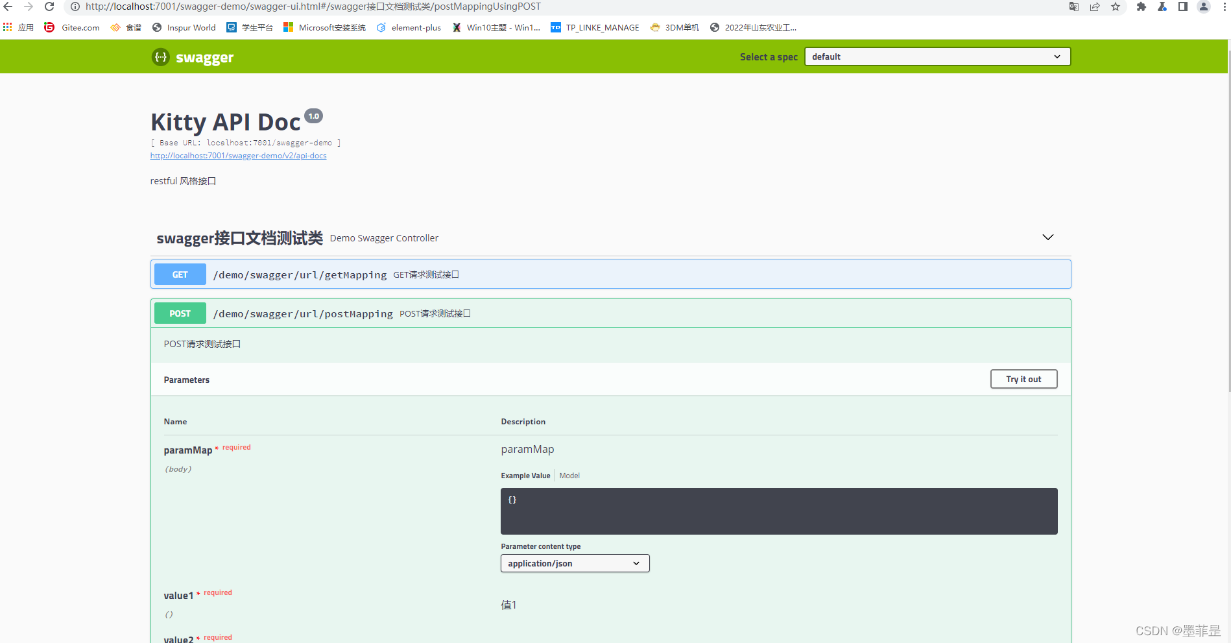Open the extensions puzzle icon
Screen dimensions: 1231x643
1141,6
